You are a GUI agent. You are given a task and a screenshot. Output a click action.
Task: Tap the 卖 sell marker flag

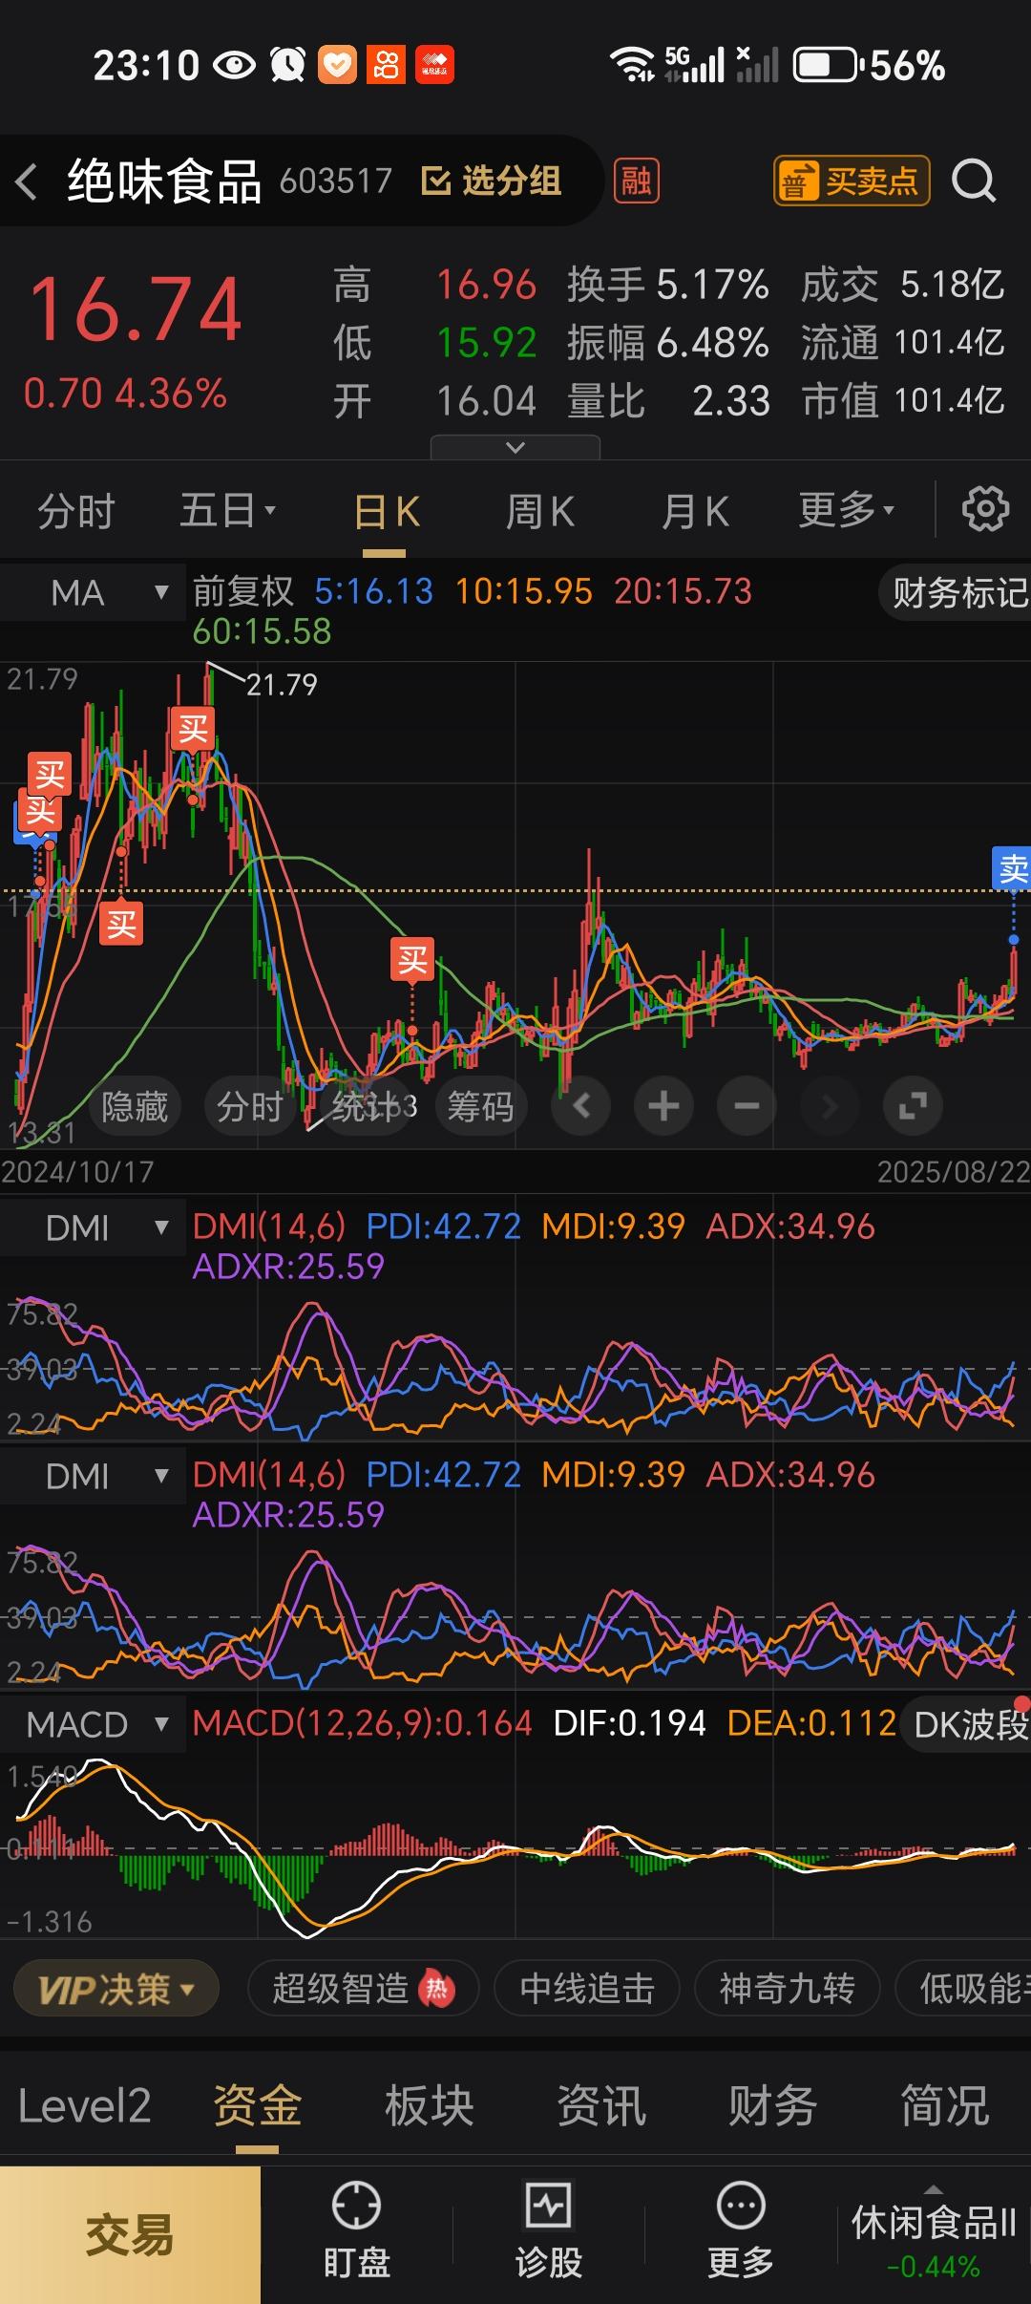(x=1013, y=869)
